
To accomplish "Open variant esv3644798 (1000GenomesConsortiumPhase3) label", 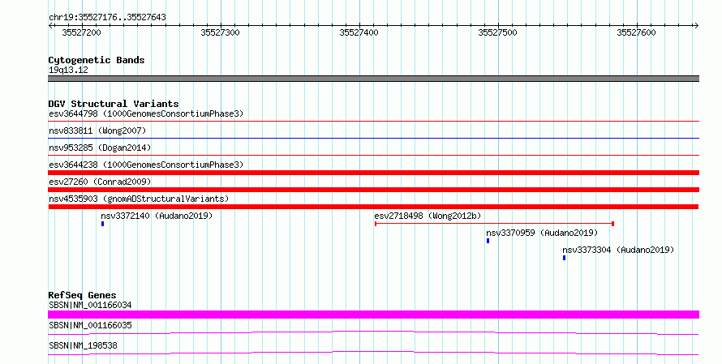I will coord(146,113).
